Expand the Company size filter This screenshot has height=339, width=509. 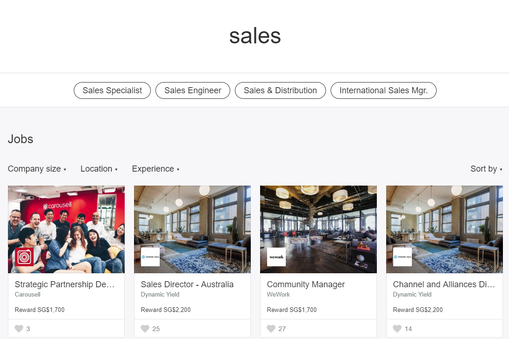tap(37, 169)
